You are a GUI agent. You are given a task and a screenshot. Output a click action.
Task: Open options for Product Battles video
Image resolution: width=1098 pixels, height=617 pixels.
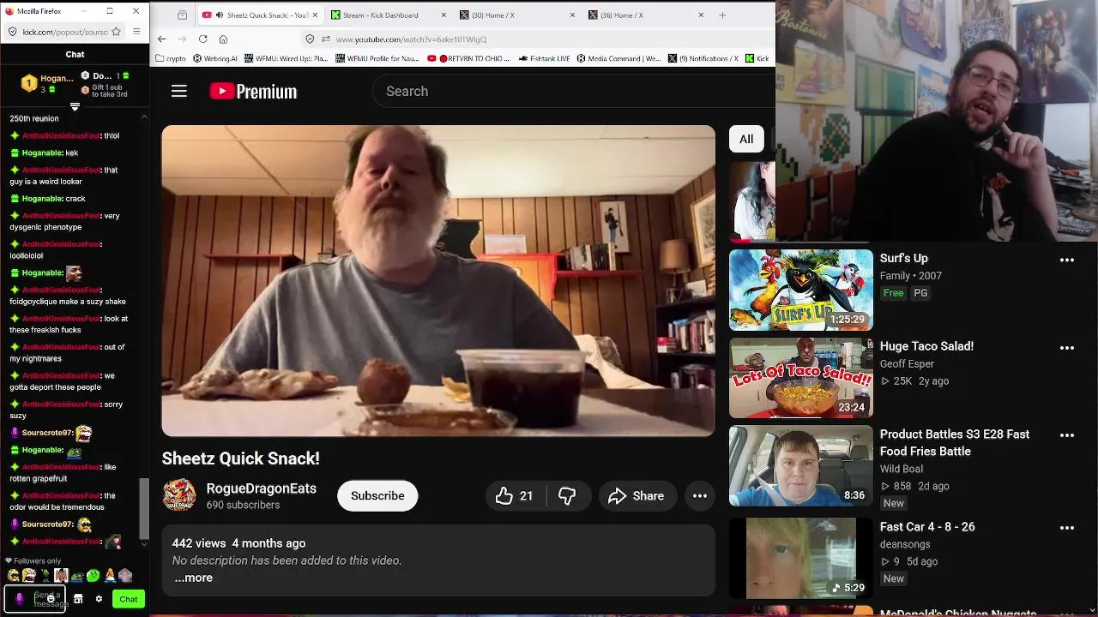pyautogui.click(x=1067, y=435)
